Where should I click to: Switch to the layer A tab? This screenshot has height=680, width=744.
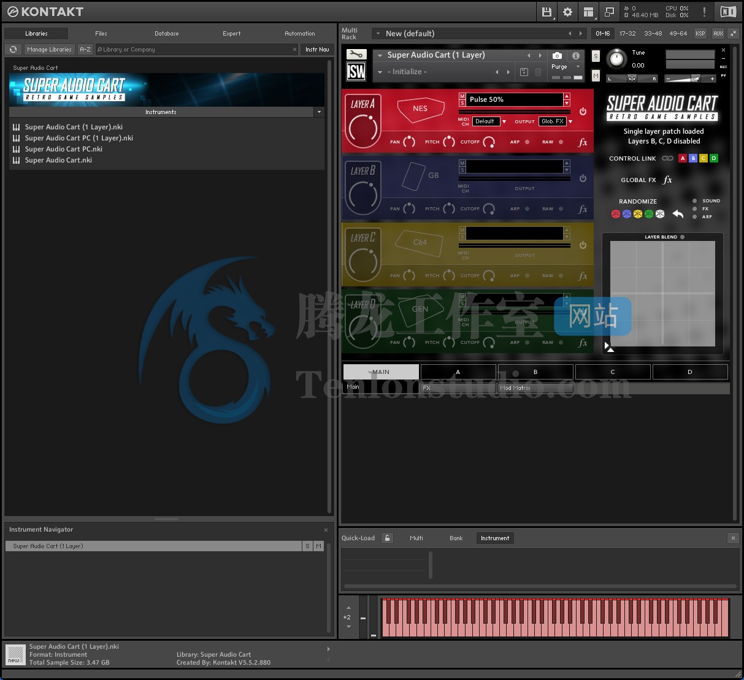point(458,372)
